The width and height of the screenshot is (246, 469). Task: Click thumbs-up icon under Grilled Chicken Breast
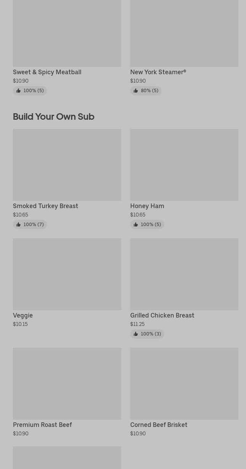click(x=136, y=334)
